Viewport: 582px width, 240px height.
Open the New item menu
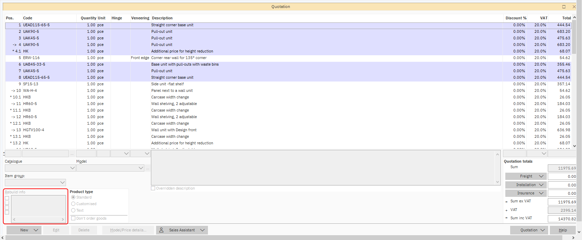(x=24, y=230)
